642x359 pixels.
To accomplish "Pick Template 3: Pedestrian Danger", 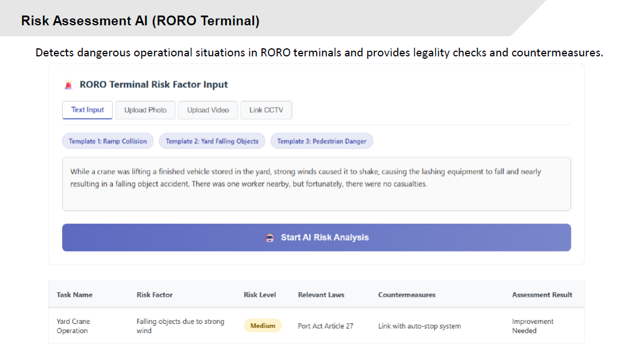I will (322, 141).
